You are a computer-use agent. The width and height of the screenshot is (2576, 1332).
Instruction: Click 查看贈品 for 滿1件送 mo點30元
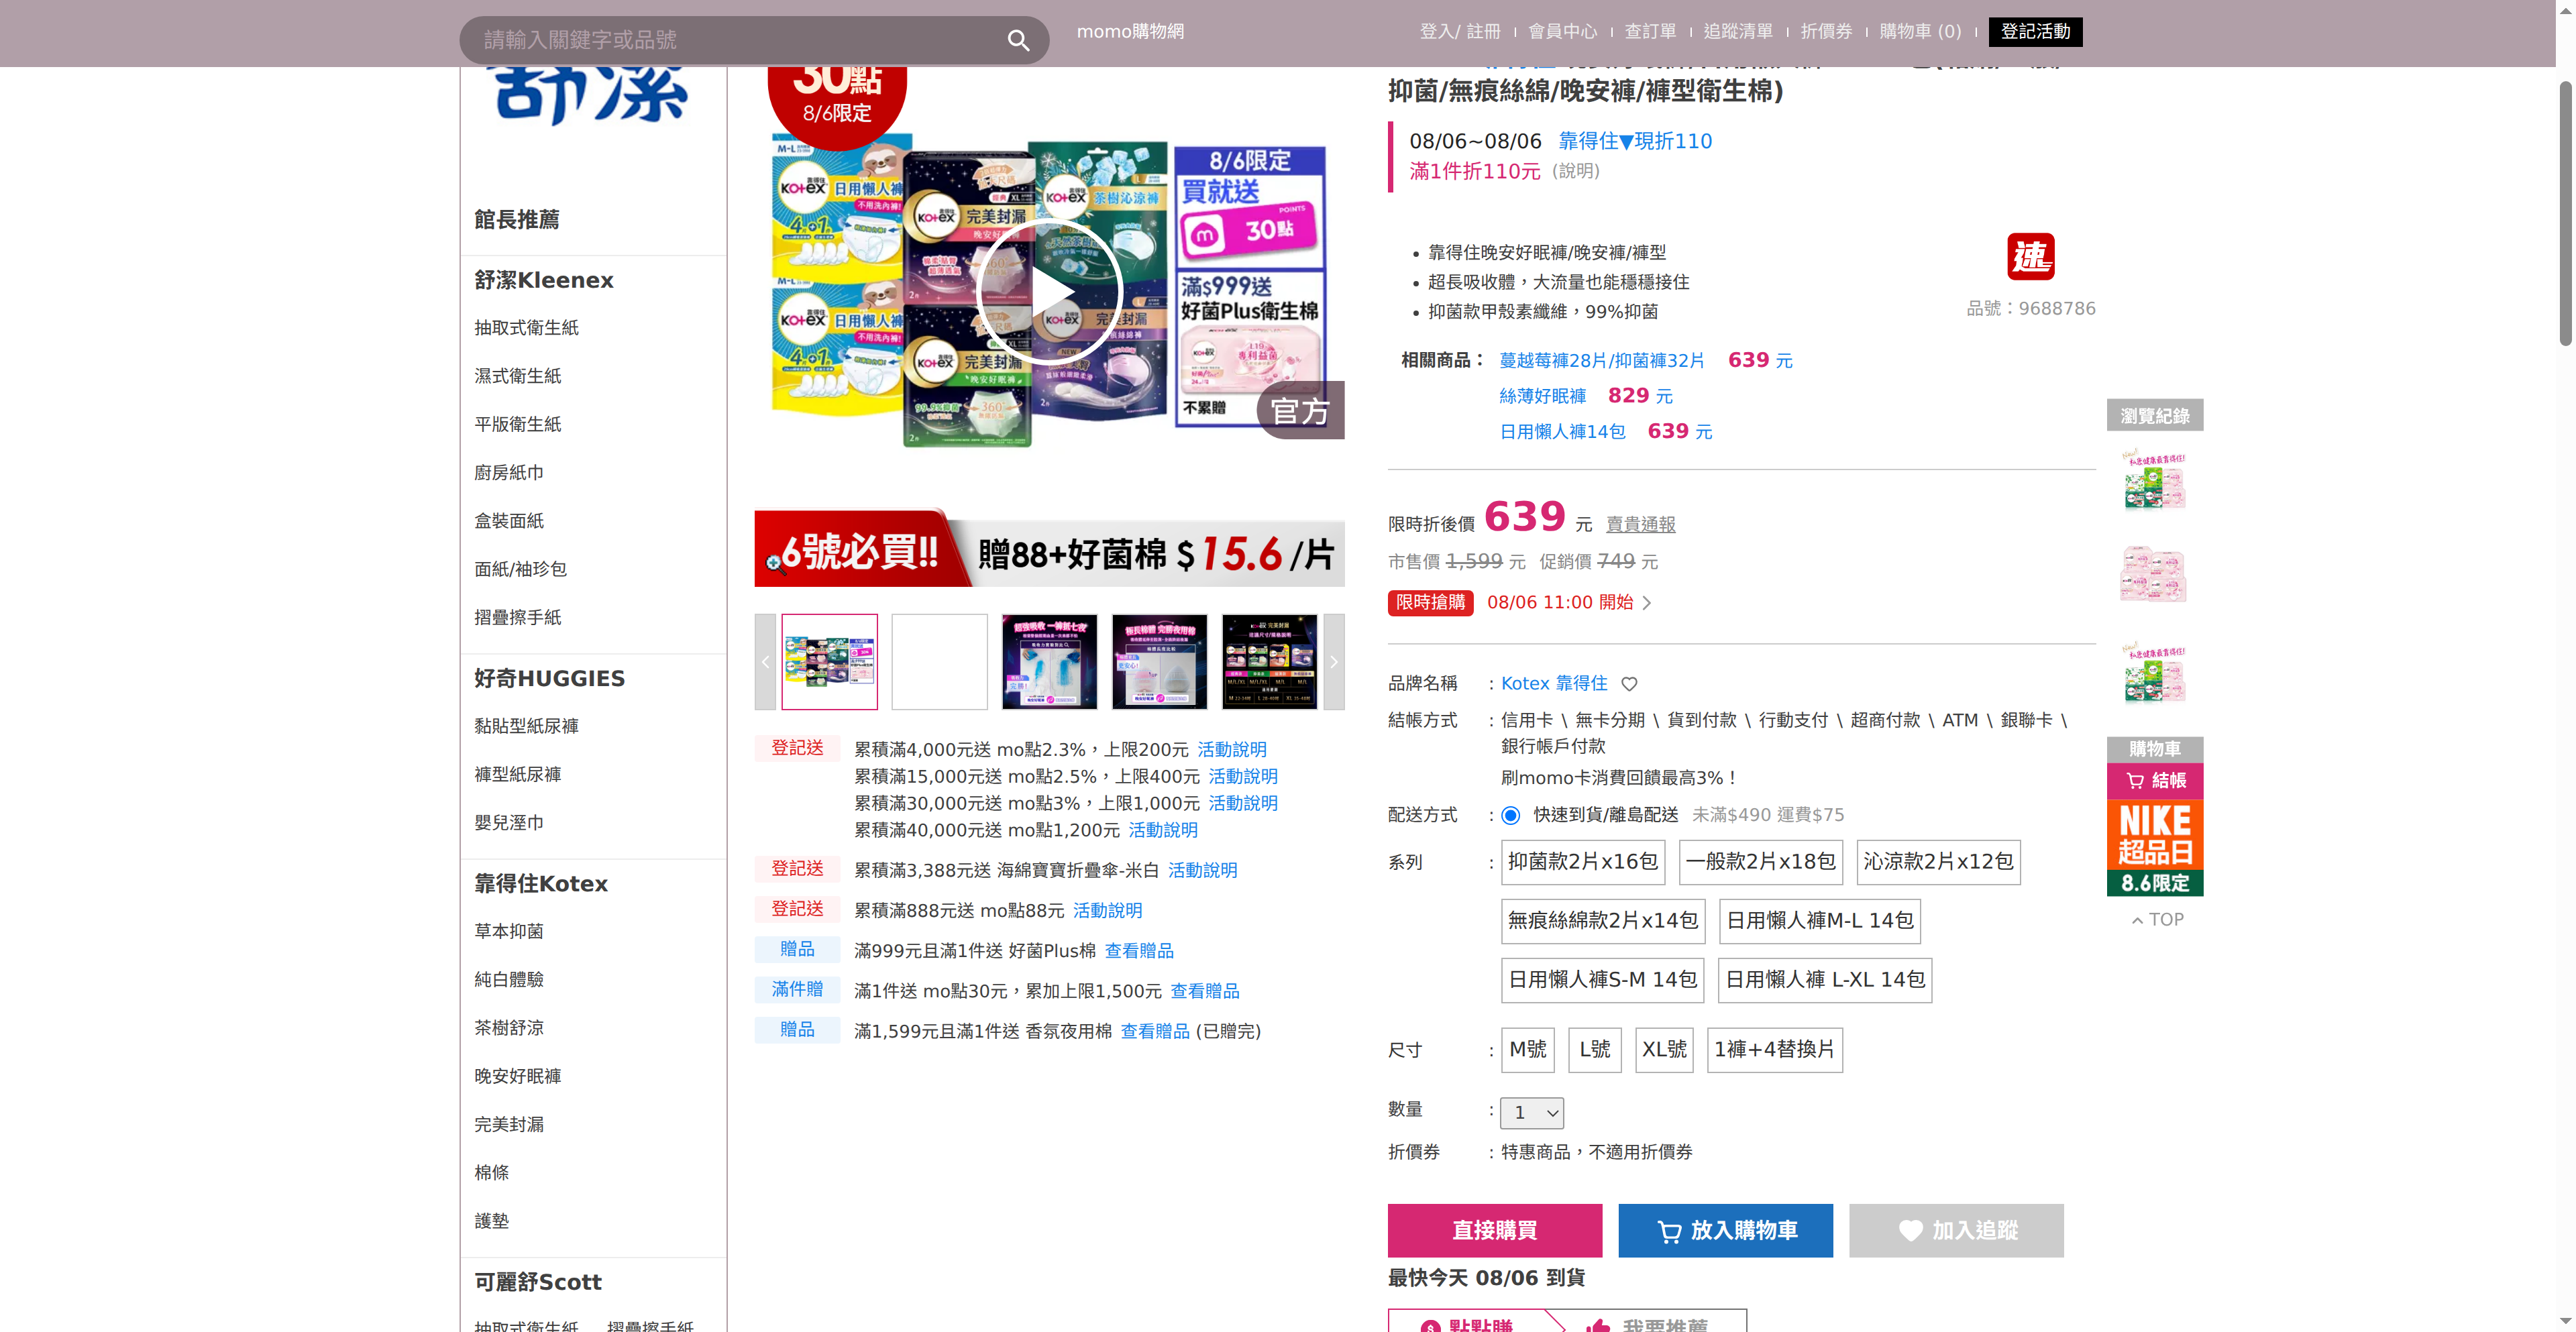tap(1204, 991)
